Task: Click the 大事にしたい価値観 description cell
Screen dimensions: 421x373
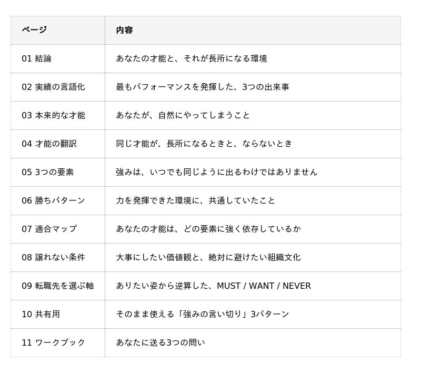Action: [x=253, y=258]
